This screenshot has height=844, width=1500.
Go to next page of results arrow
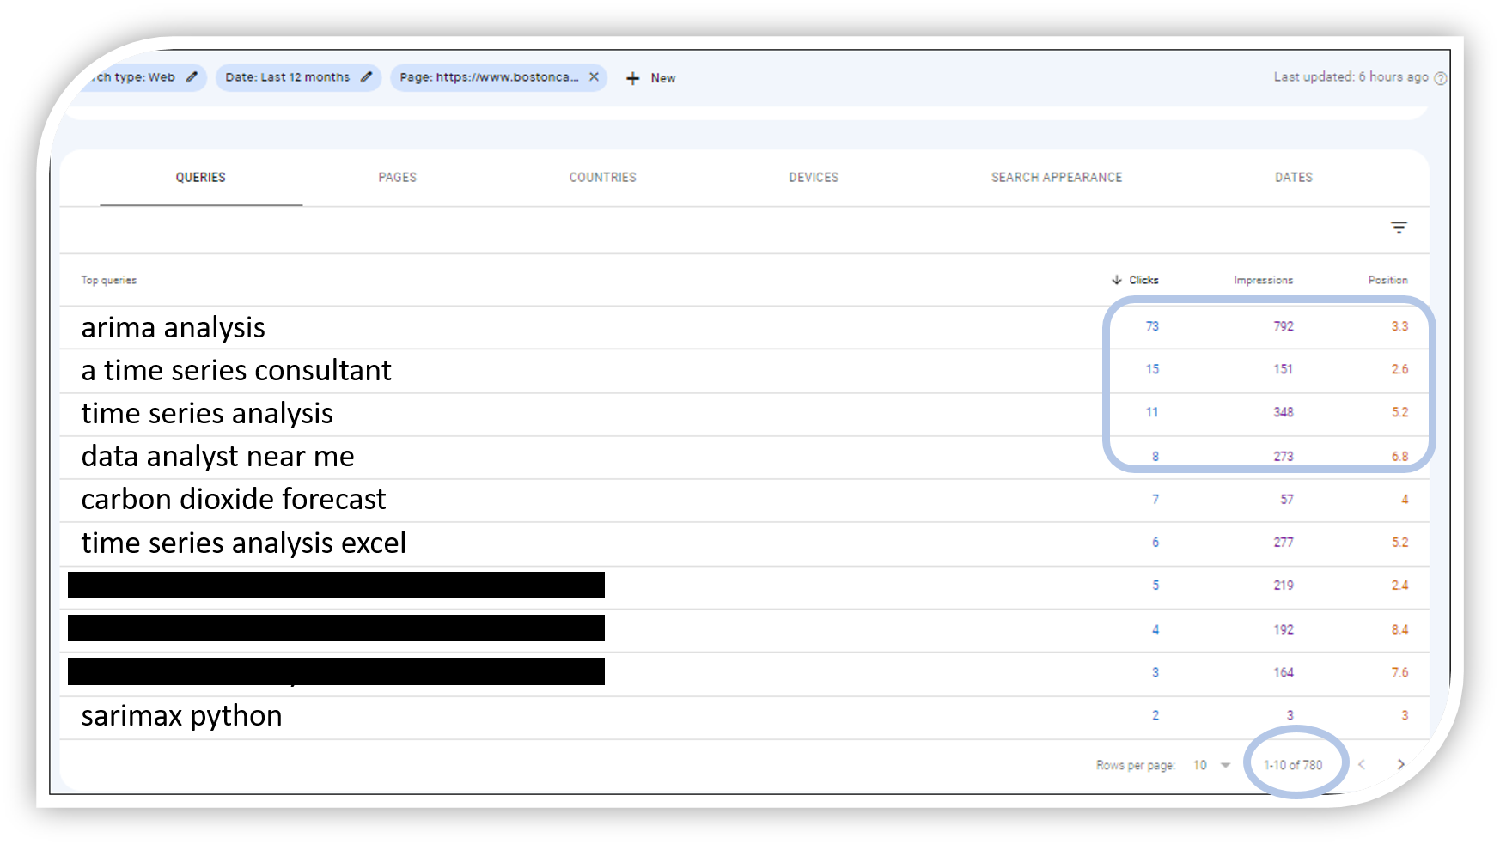click(x=1400, y=764)
